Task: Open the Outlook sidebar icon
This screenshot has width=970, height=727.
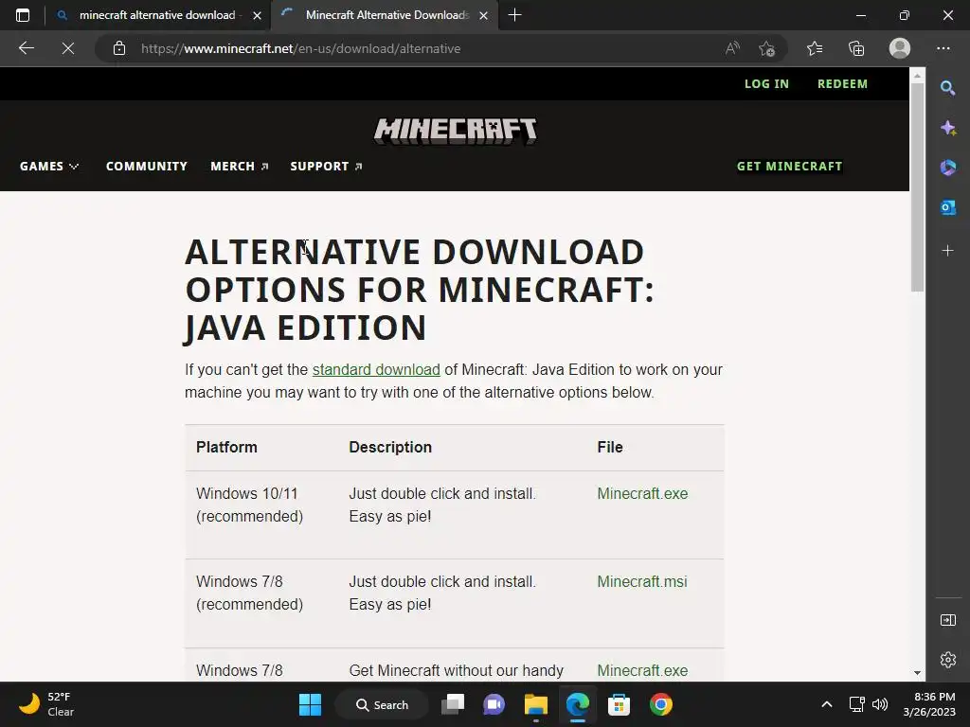Action: point(947,207)
